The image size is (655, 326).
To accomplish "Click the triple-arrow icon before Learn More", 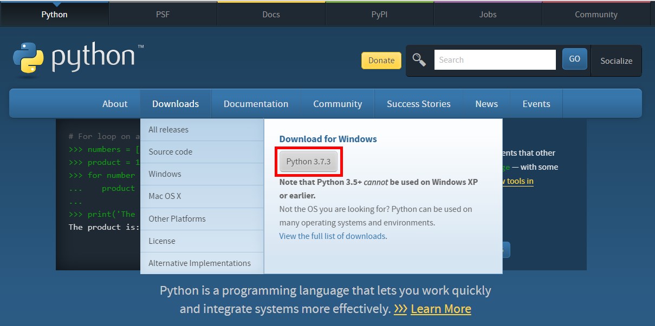I will click(x=400, y=309).
